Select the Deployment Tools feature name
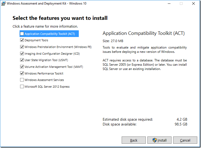Image resolution: width=201 pixels, height=148 pixels. click(36, 40)
